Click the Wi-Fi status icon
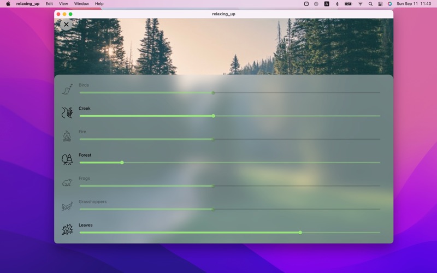This screenshot has width=437, height=273. (x=360, y=4)
